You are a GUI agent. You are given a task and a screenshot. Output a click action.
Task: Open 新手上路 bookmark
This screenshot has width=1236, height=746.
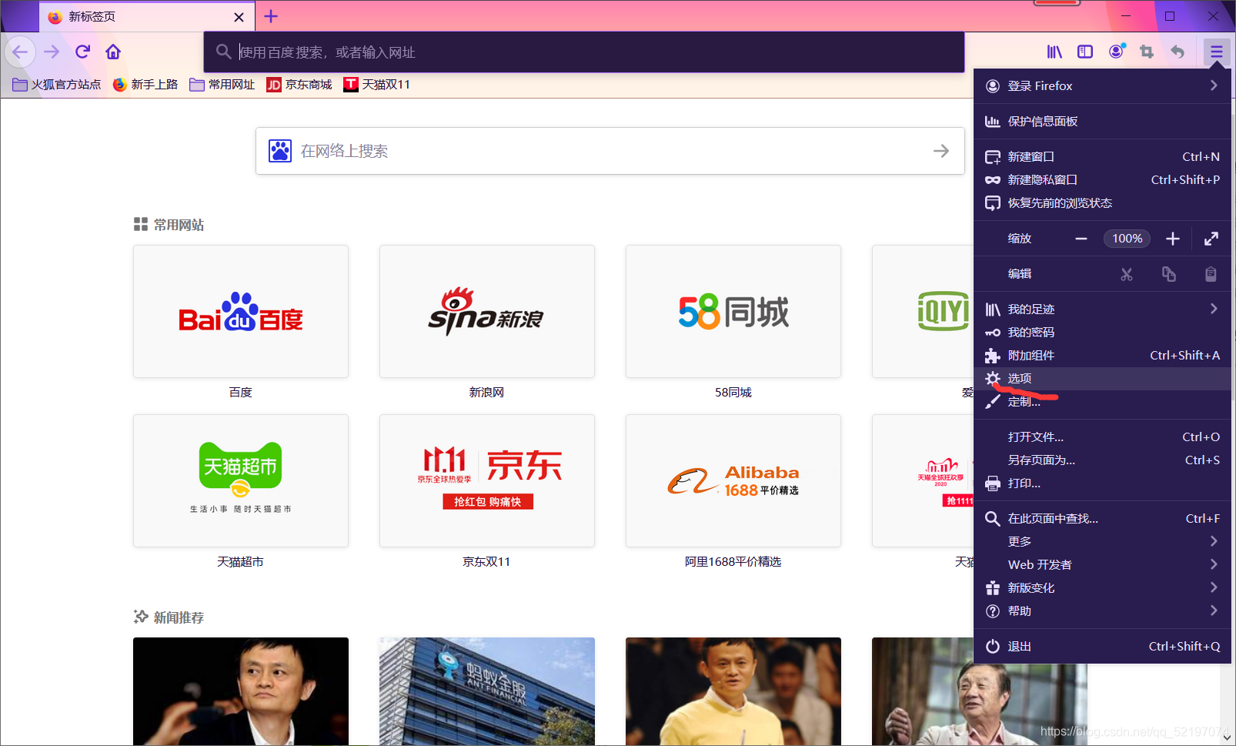145,85
